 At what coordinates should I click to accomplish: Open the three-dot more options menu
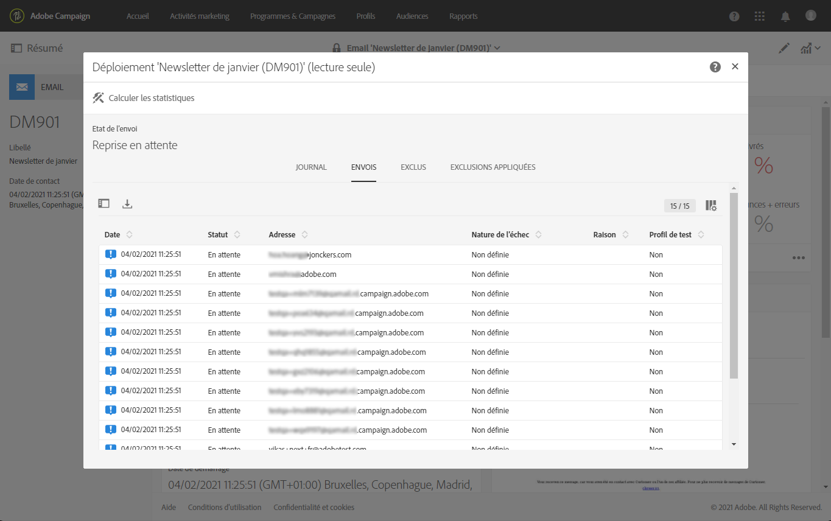click(x=799, y=258)
